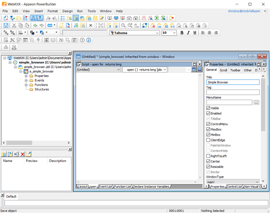Open the Tahoma font name dropdown
The width and height of the screenshot is (270, 213).
pyautogui.click(x=157, y=33)
